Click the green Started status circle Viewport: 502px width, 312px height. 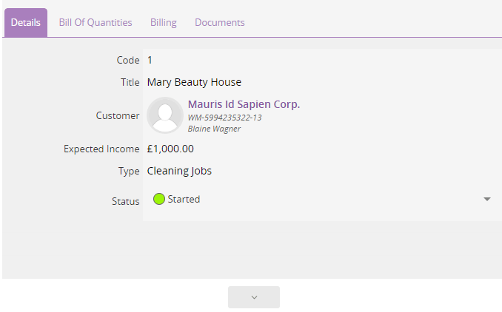tap(158, 199)
